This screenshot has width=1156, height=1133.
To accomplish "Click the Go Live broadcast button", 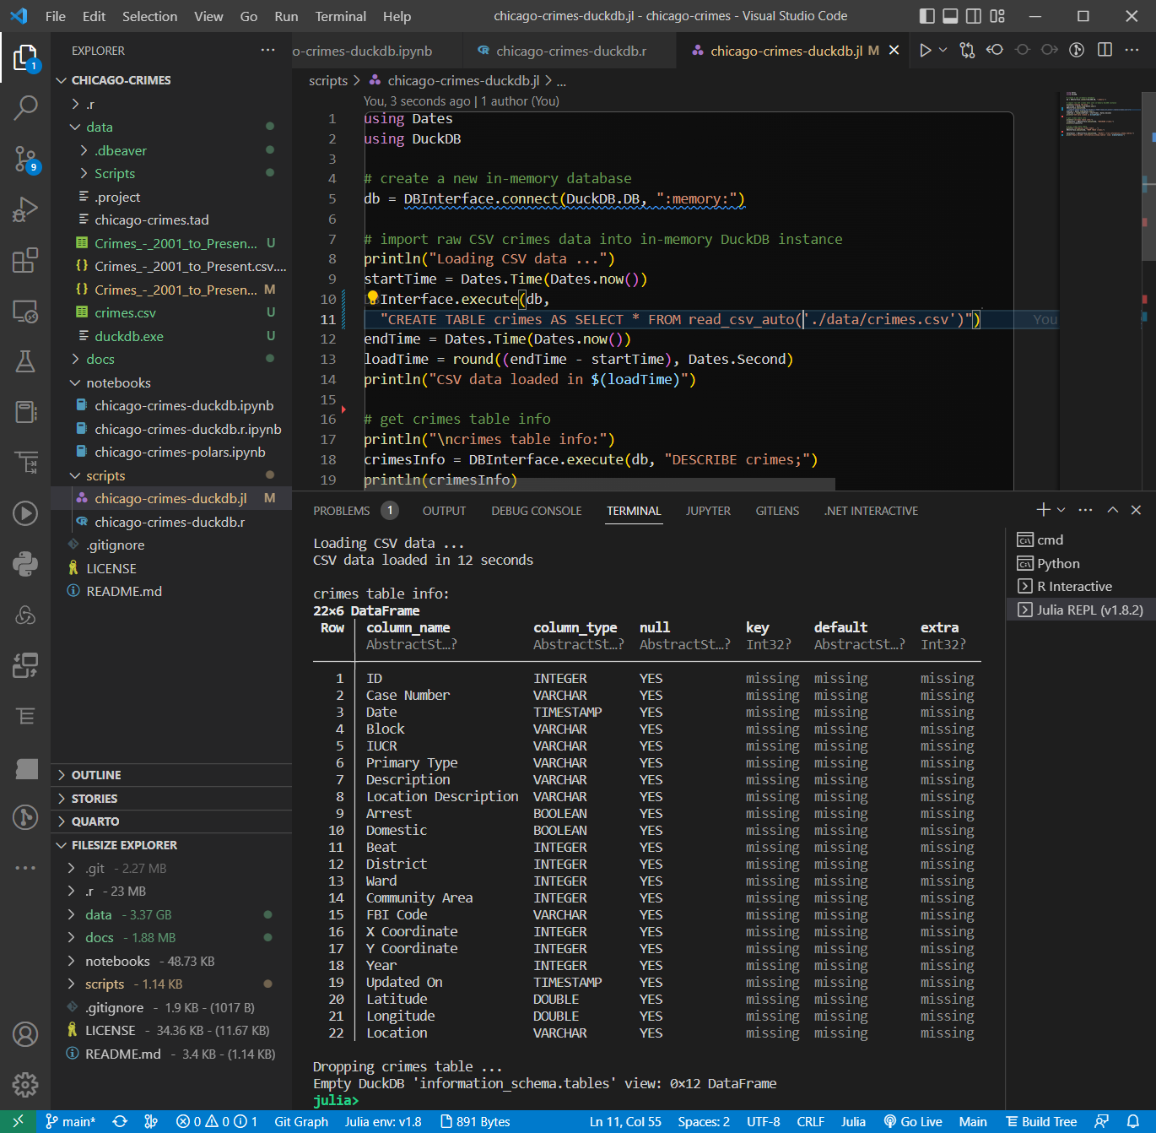I will tap(912, 1121).
